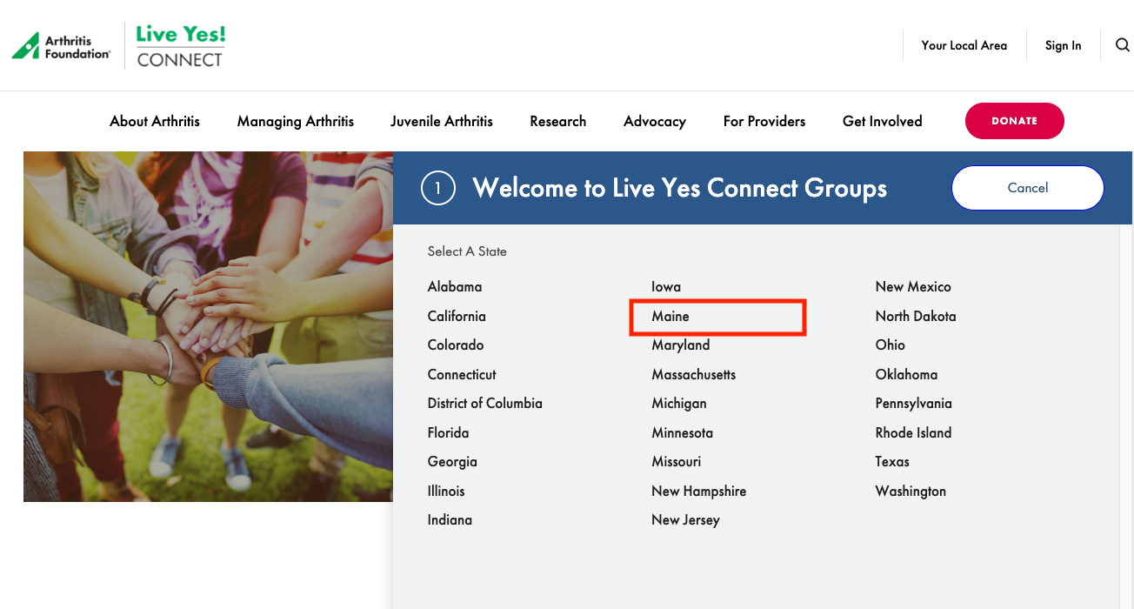Select Maine from the state list
The width and height of the screenshot is (1134, 609).
670,317
